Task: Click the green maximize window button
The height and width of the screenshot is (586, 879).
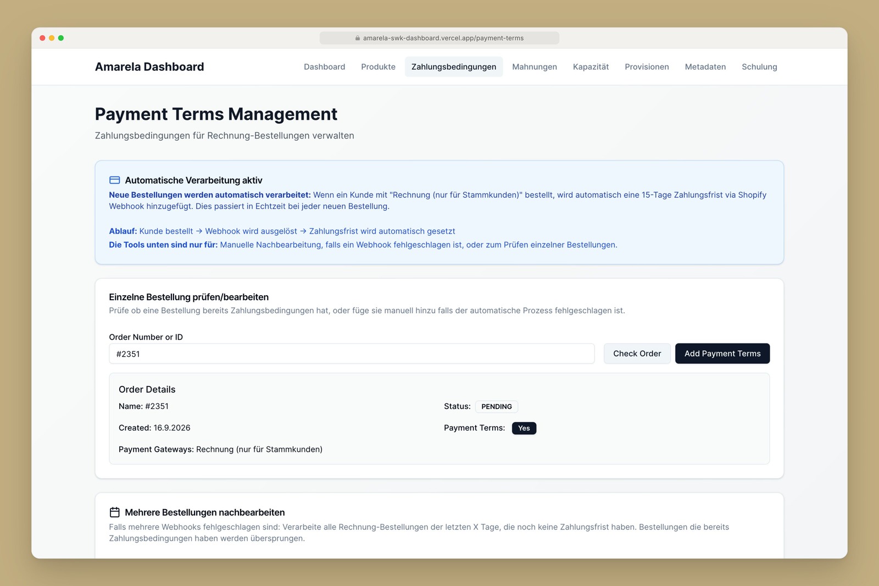Action: click(61, 38)
